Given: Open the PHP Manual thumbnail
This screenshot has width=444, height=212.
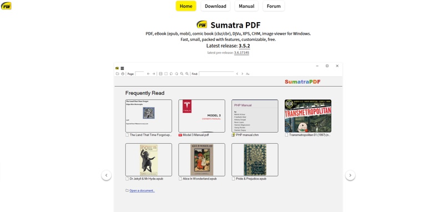Looking at the screenshot, I should pos(255,116).
